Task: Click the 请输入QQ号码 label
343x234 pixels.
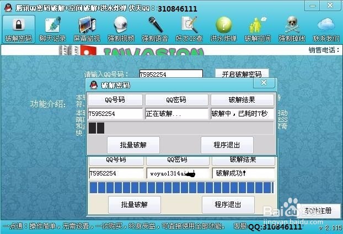Action: tap(106, 74)
